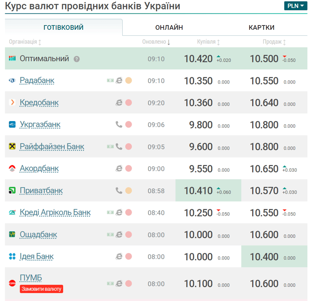Click the Креді Агріколь Банк logo icon
The width and height of the screenshot is (313, 301).
pos(12,212)
